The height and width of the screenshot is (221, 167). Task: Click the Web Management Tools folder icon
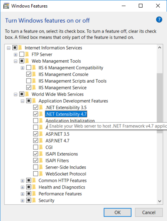tap(27, 61)
